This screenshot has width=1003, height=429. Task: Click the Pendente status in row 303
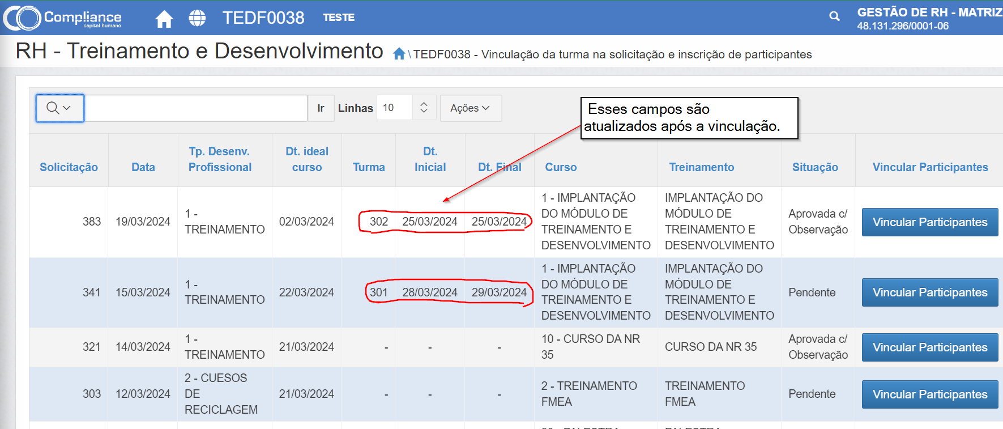pos(812,394)
